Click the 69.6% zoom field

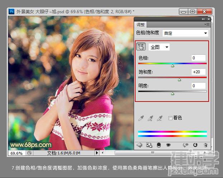pyautogui.click(x=16, y=153)
